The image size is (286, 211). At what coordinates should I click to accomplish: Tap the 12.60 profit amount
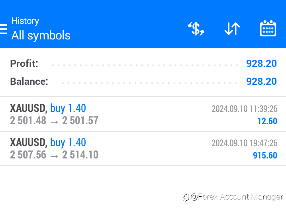pyautogui.click(x=267, y=121)
